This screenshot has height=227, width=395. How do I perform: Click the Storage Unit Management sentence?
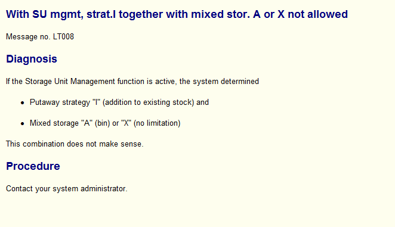[x=132, y=82]
